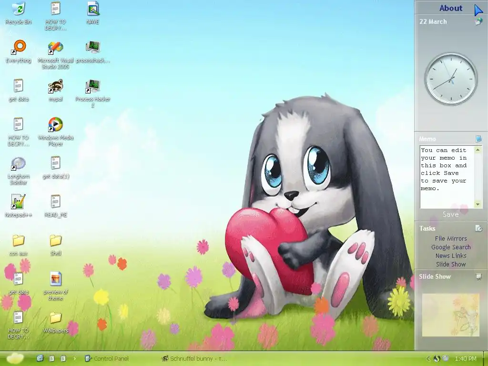Viewport: 488px width, 366px height.
Task: Open the NAVE desktop icon
Action: [x=93, y=13]
